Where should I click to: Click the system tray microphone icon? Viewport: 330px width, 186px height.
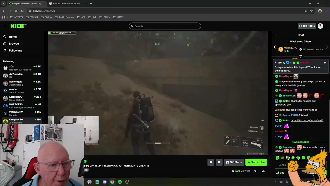(x=287, y=182)
